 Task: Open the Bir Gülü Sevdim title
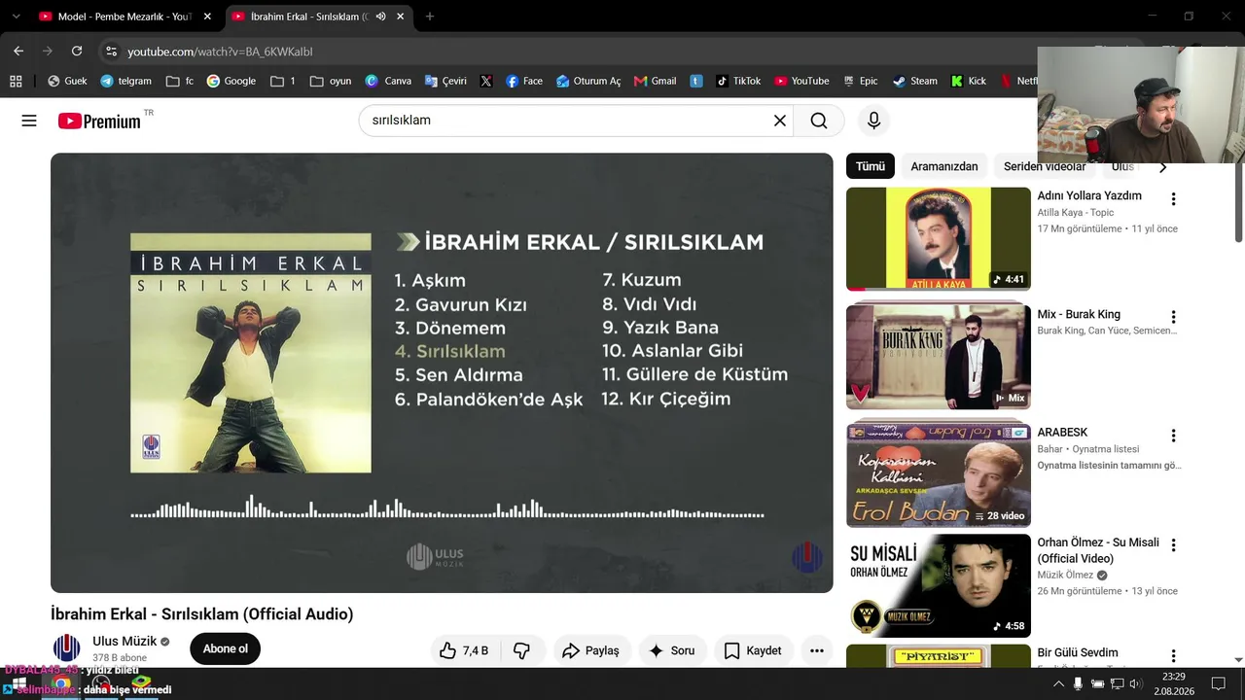(x=1078, y=652)
